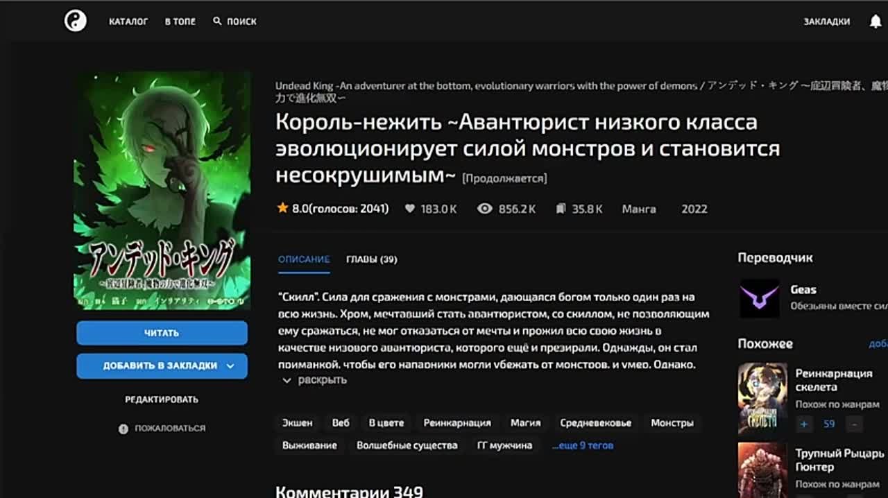Click the report icon beside ПОЖАЛОВАТЬСЯ
Viewport: 888px width, 498px height.
click(x=124, y=428)
